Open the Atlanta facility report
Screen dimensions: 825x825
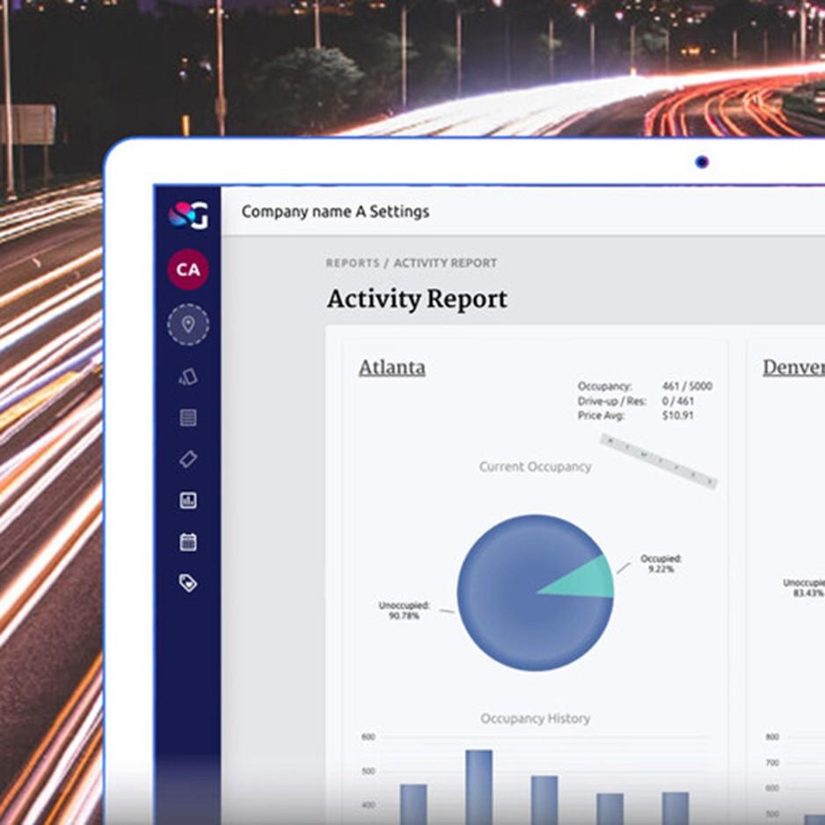click(x=391, y=368)
